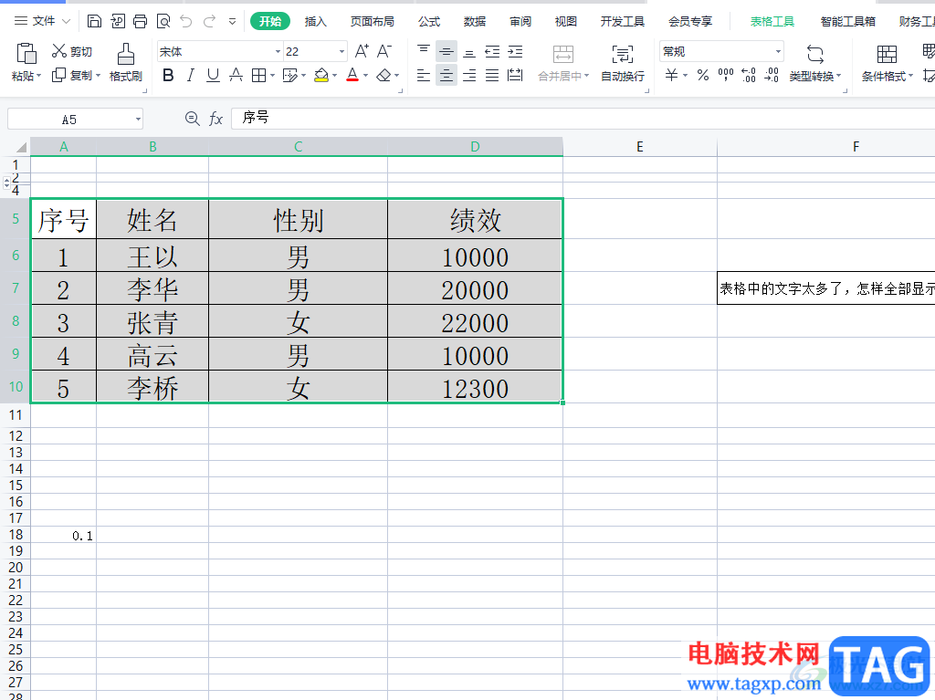Center text horizontally

pyautogui.click(x=446, y=75)
